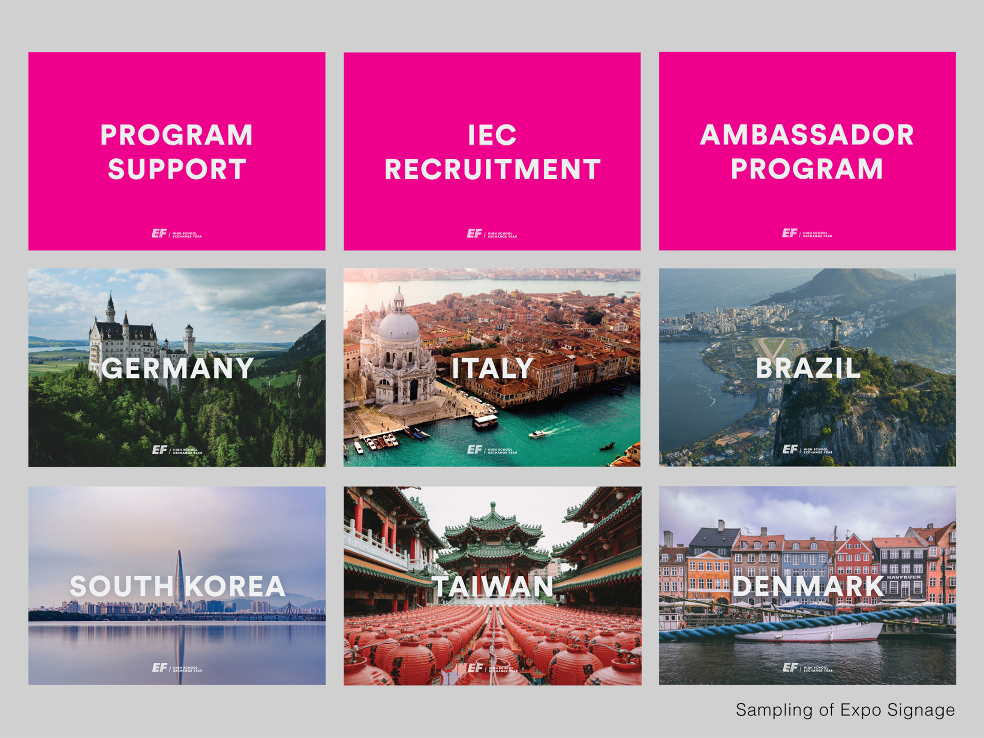Image resolution: width=984 pixels, height=738 pixels.
Task: Click the Sampling of Expo Signage caption
Action: click(x=845, y=710)
